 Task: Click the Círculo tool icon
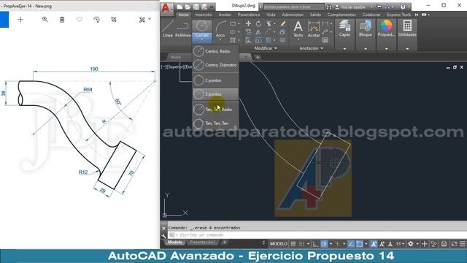[201, 26]
